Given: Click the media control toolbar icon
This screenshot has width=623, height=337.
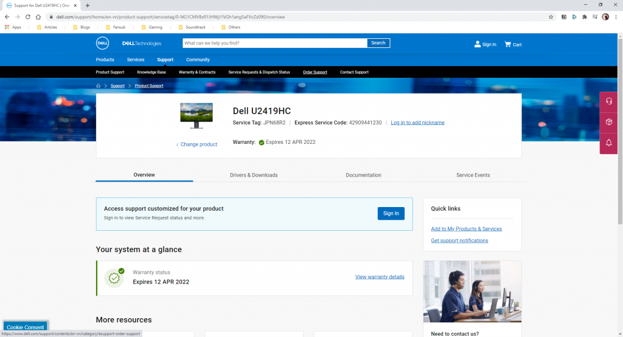Looking at the screenshot, I should (x=595, y=17).
